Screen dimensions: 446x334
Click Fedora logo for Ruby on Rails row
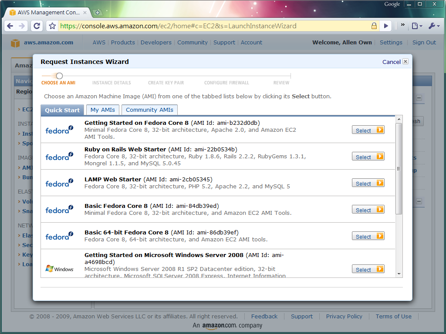59,157
